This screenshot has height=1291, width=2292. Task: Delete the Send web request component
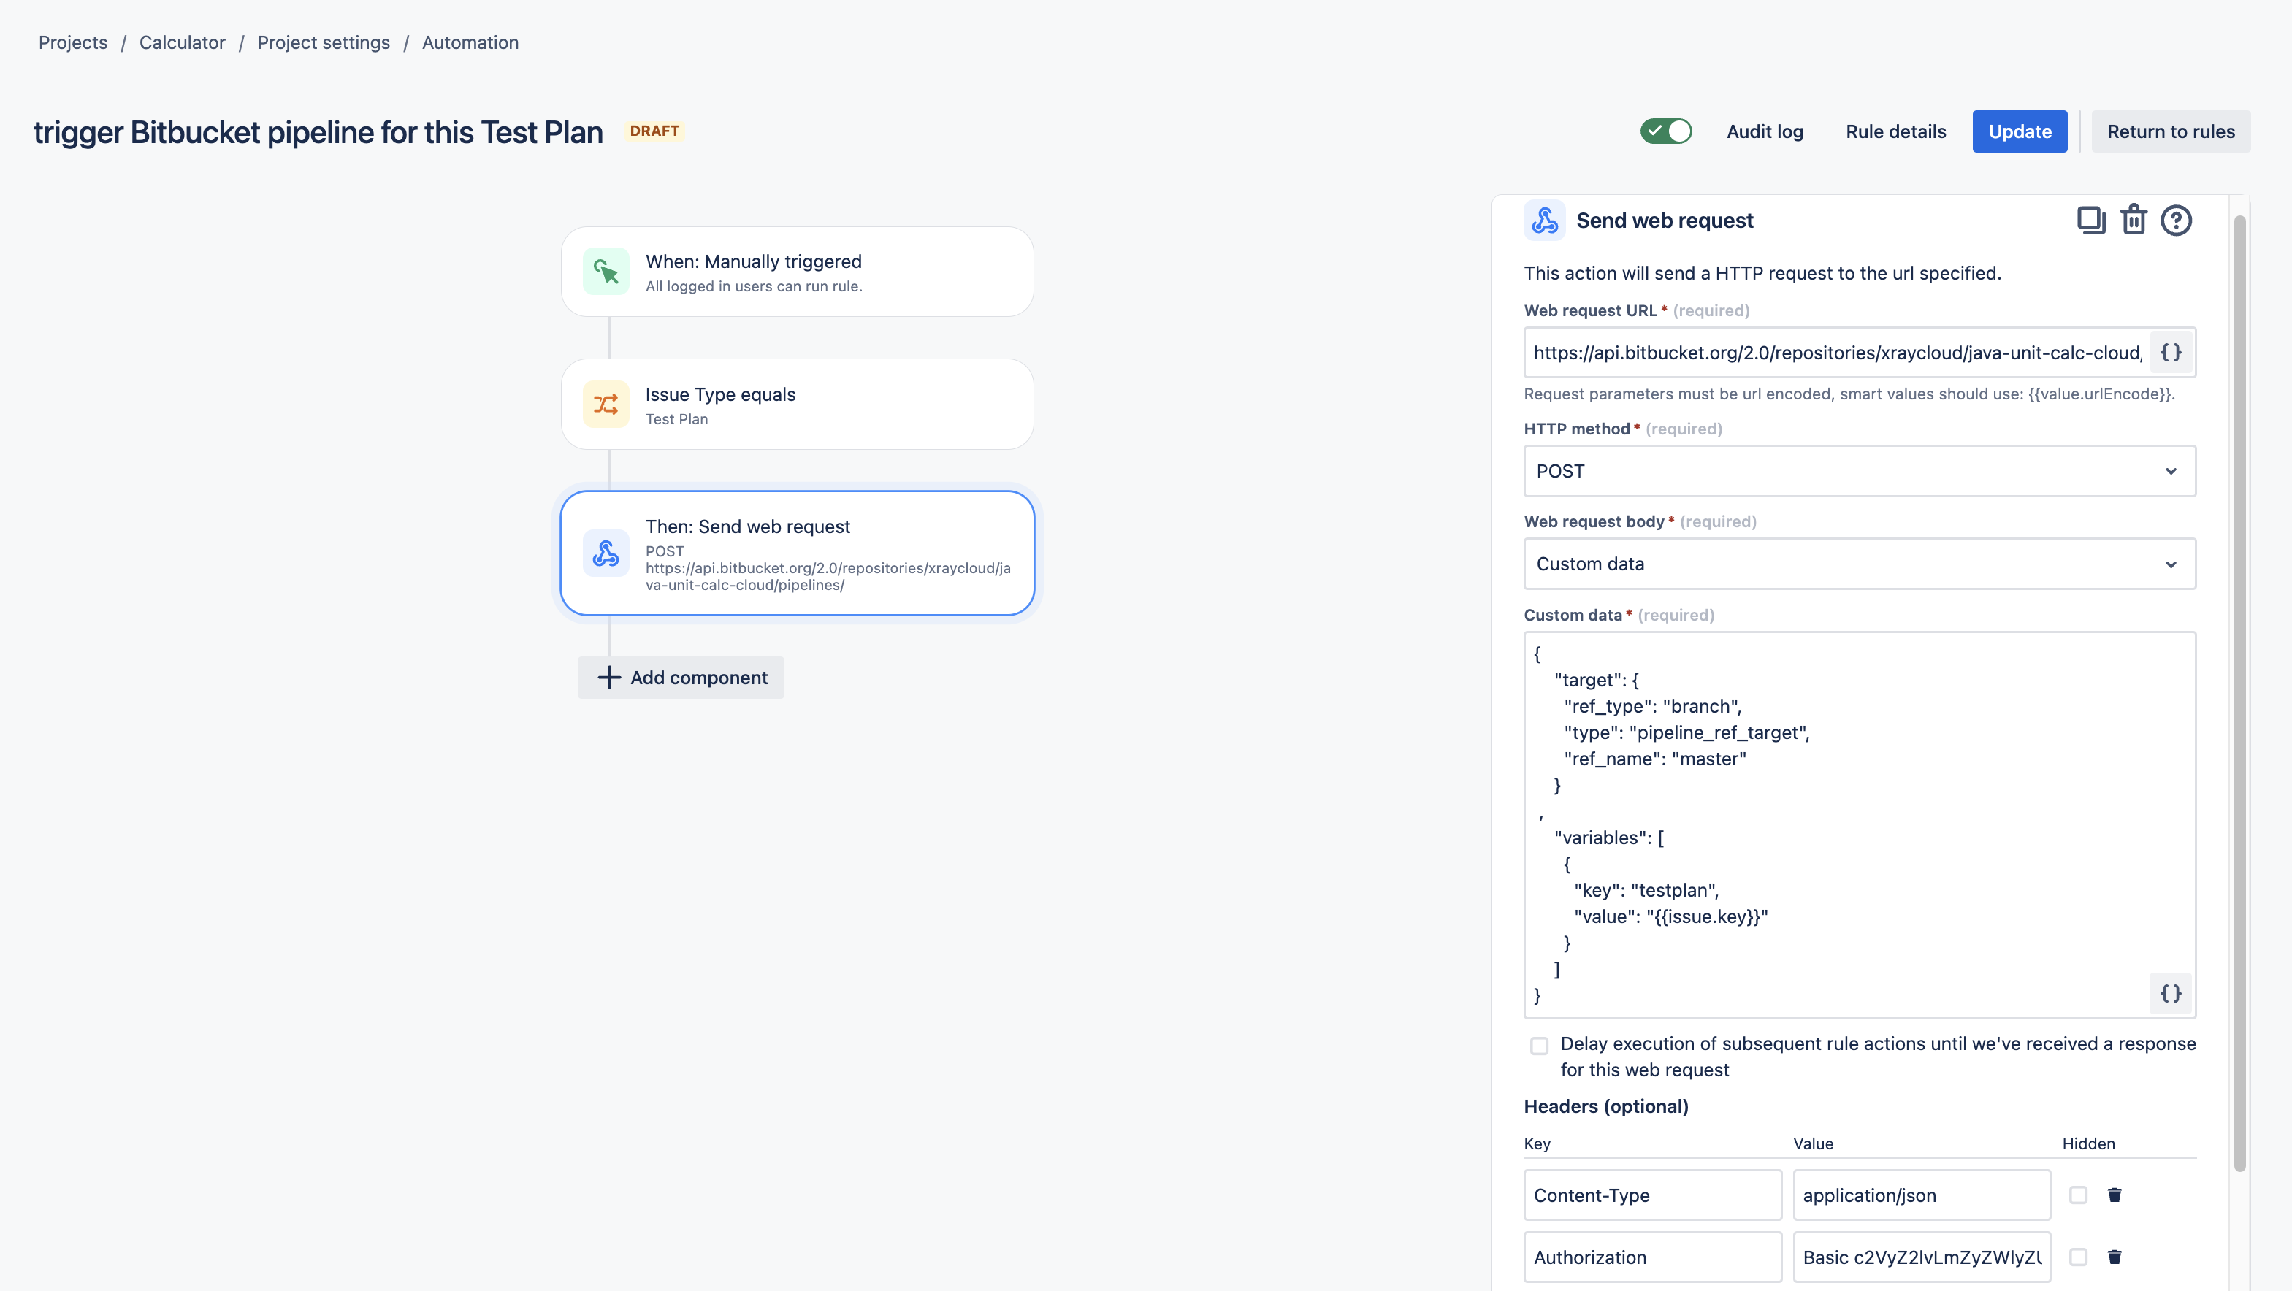pos(2134,220)
